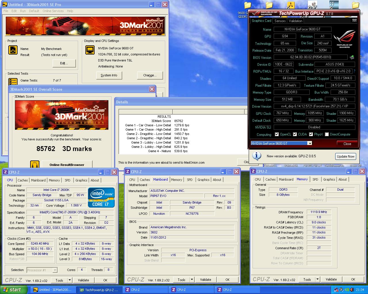
Task: Open the yellow shortcut icon on the desktop
Action: click(291, 5)
